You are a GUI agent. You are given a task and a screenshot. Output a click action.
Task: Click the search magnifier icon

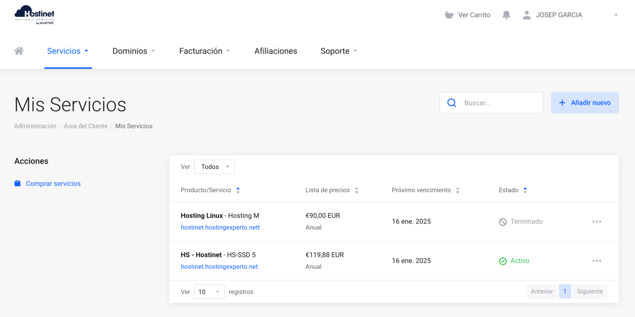[452, 103]
